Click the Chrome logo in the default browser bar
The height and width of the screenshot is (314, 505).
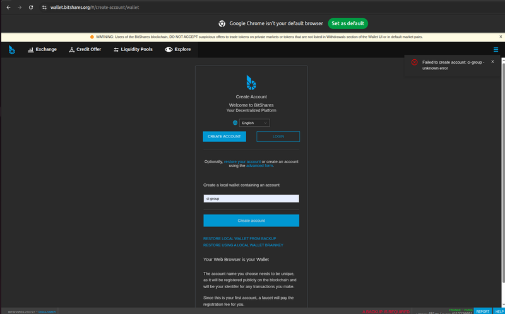click(222, 23)
